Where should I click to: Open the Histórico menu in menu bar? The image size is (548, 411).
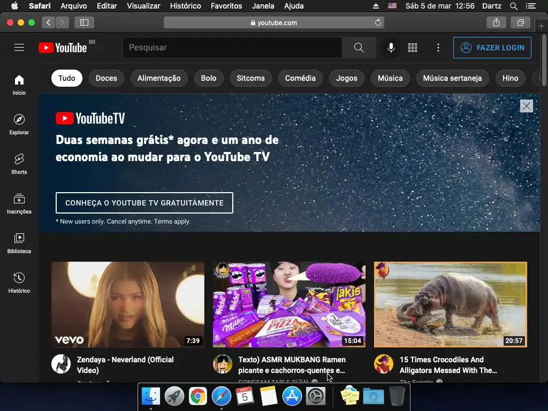pyautogui.click(x=185, y=6)
